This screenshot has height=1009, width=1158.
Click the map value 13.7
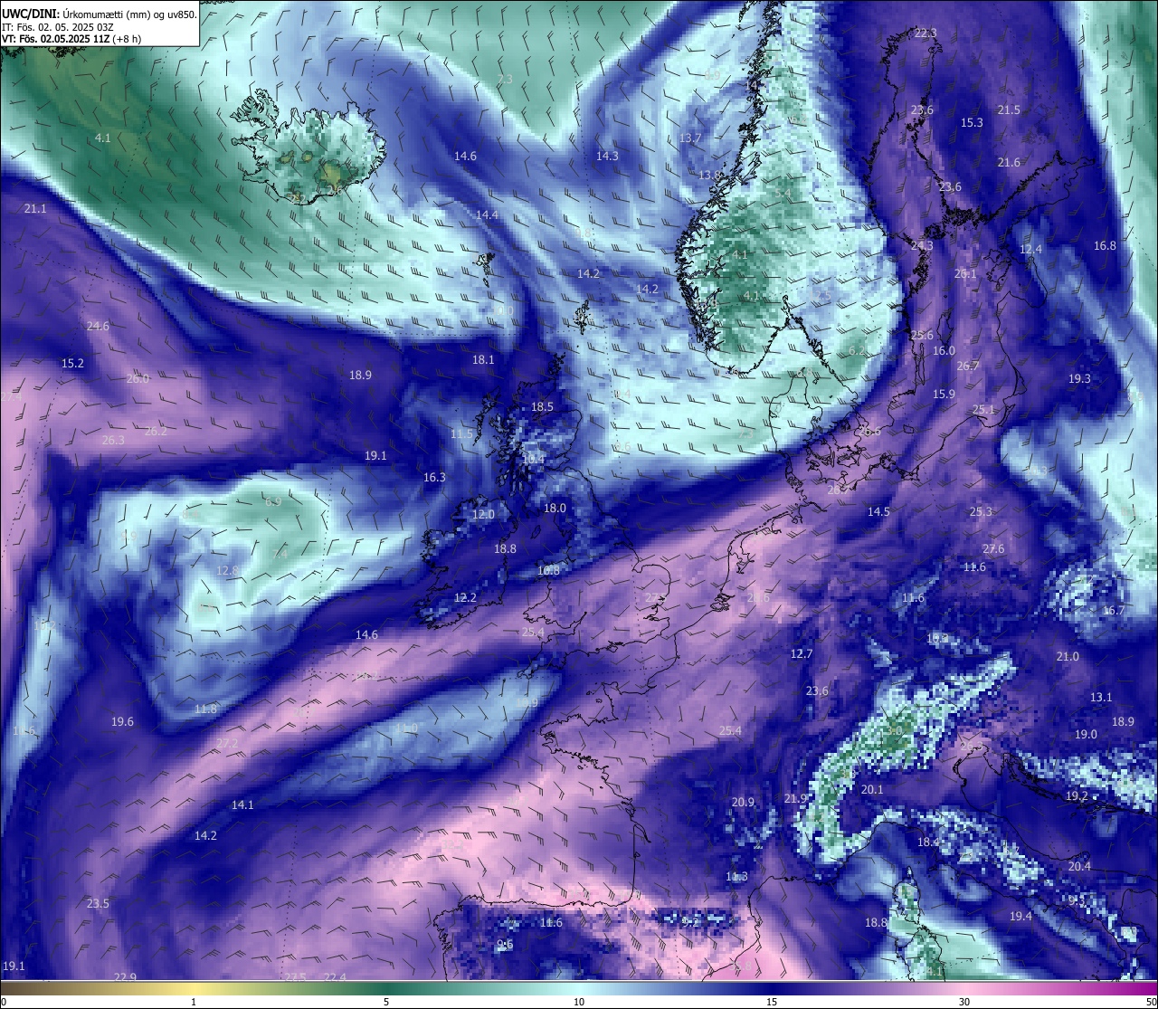point(690,138)
